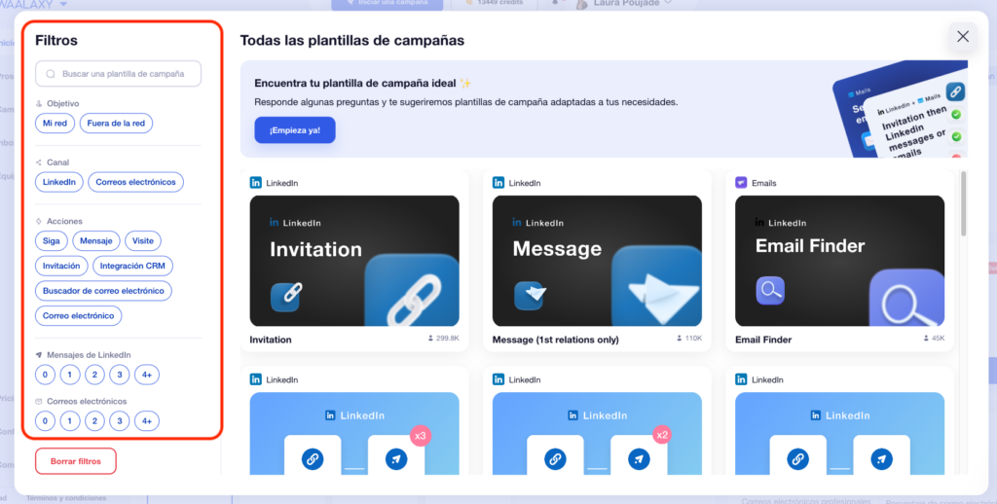Click the search magnifier icon in Filtros
Image resolution: width=997 pixels, height=504 pixels.
[51, 74]
